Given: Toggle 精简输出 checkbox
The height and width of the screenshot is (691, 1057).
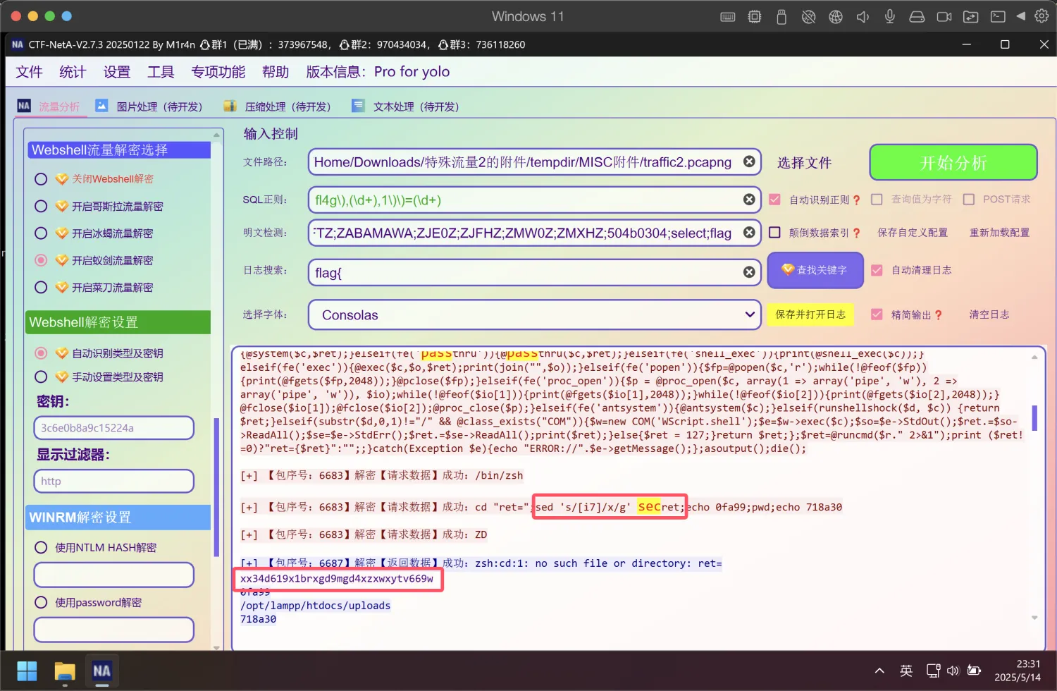Looking at the screenshot, I should point(877,314).
